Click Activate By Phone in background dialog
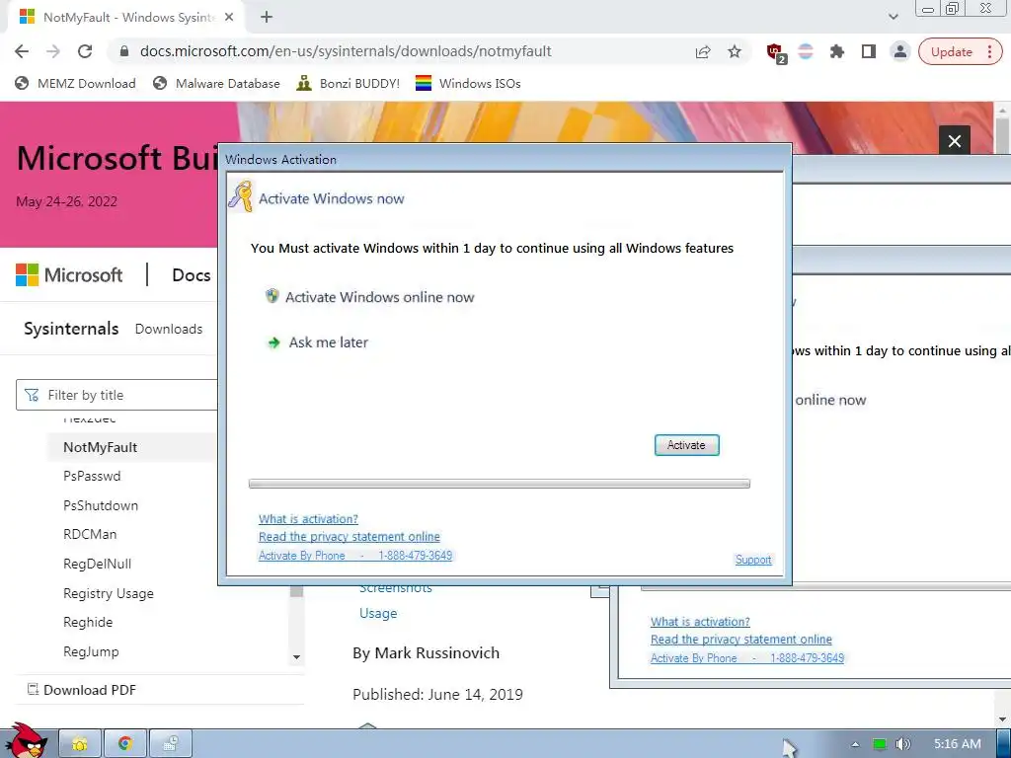The width and height of the screenshot is (1011, 758). point(746,658)
